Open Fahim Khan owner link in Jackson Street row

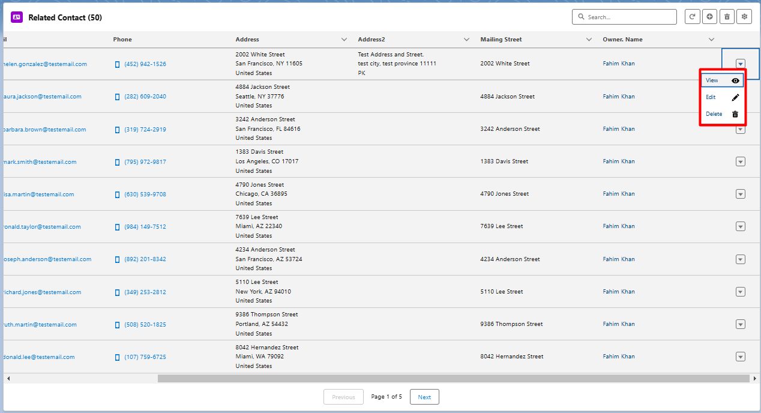(619, 96)
